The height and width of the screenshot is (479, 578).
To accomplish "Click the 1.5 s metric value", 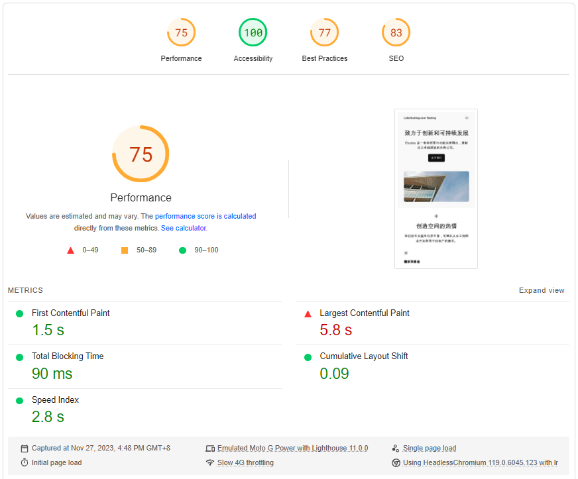I will pos(48,330).
